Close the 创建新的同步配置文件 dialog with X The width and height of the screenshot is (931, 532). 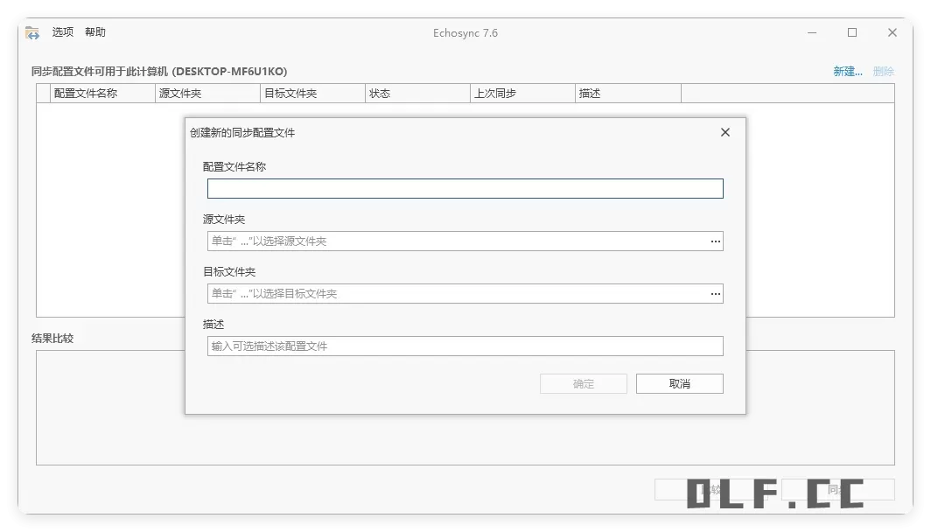[724, 132]
